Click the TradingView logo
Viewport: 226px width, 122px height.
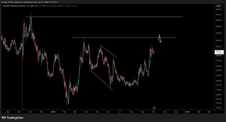(13, 118)
